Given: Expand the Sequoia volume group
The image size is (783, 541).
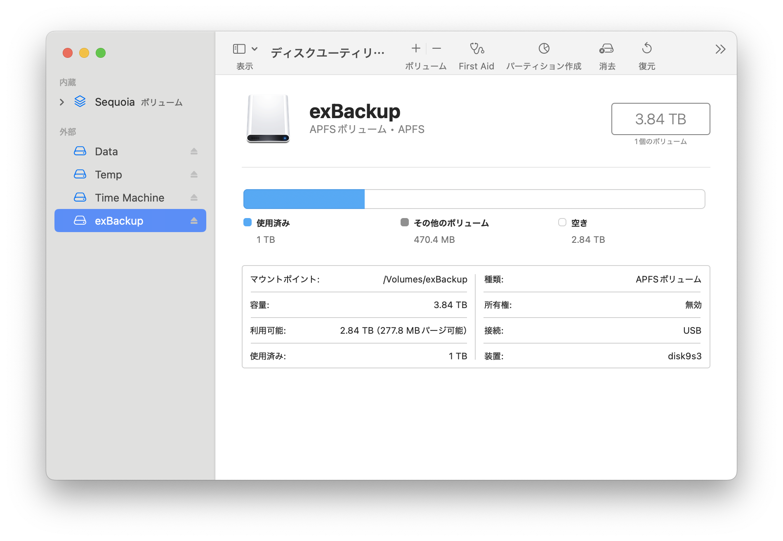Looking at the screenshot, I should pyautogui.click(x=62, y=102).
